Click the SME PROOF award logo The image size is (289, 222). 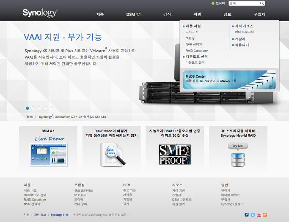[x=175, y=154]
